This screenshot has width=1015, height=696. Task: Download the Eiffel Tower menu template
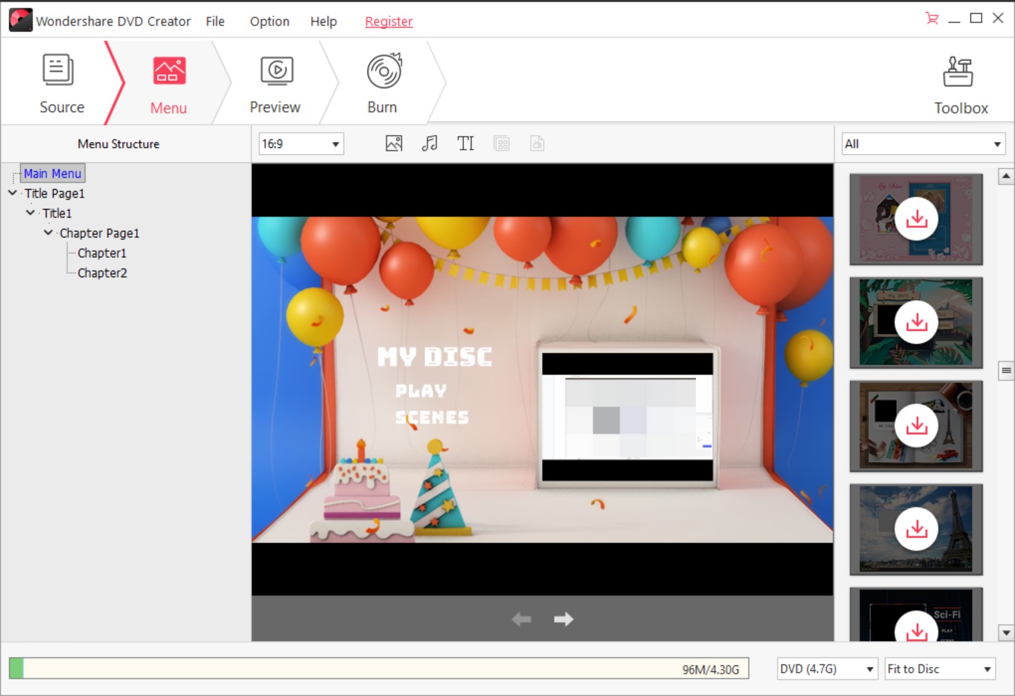916,529
